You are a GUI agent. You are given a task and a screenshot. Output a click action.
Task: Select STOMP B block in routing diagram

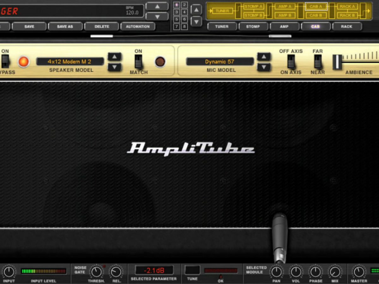254,15
